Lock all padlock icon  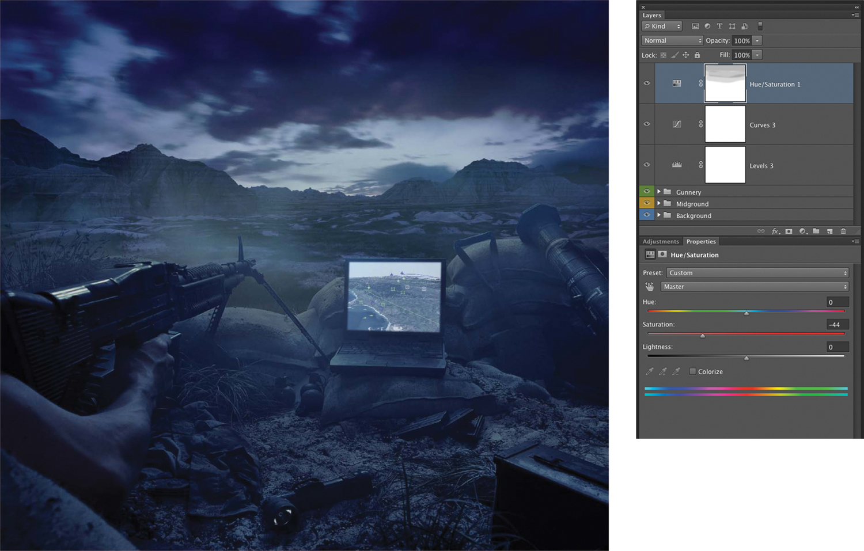click(x=698, y=55)
